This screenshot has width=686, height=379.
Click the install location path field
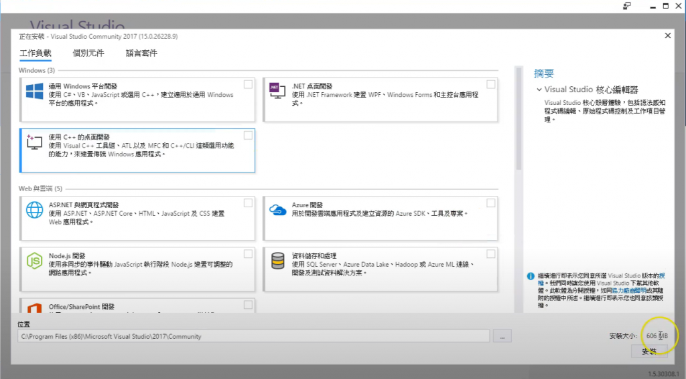pos(253,336)
